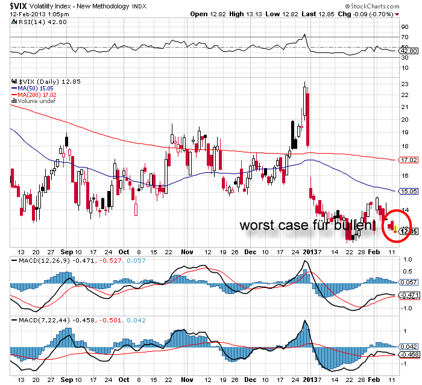This screenshot has height=385, width=422.
Task: Click the RSI(14) 42.80 legend label
Action: tap(43, 22)
